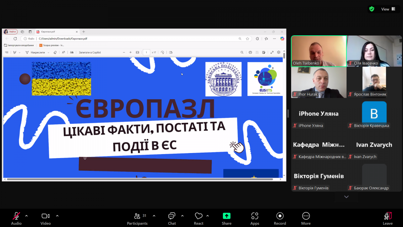Open video options via its caret
The height and width of the screenshot is (227, 403).
[57, 216]
